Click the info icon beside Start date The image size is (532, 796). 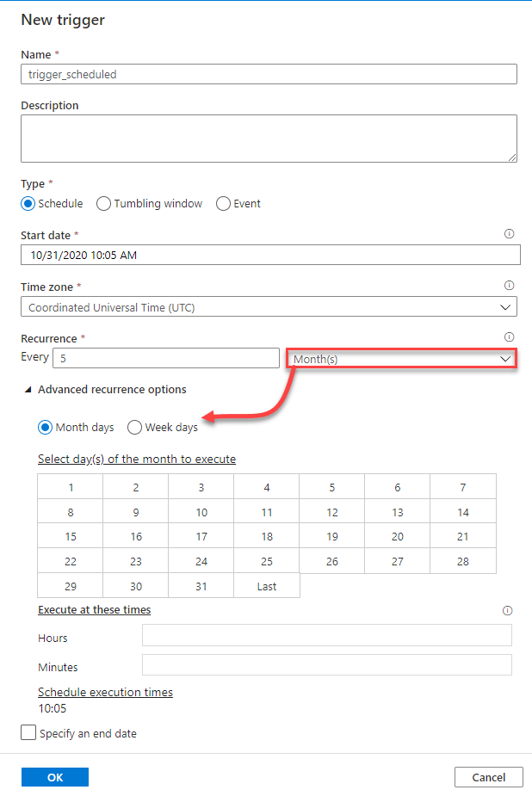[x=509, y=233]
